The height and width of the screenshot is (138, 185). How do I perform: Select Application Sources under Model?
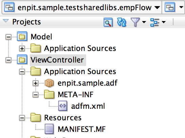(x=80, y=49)
